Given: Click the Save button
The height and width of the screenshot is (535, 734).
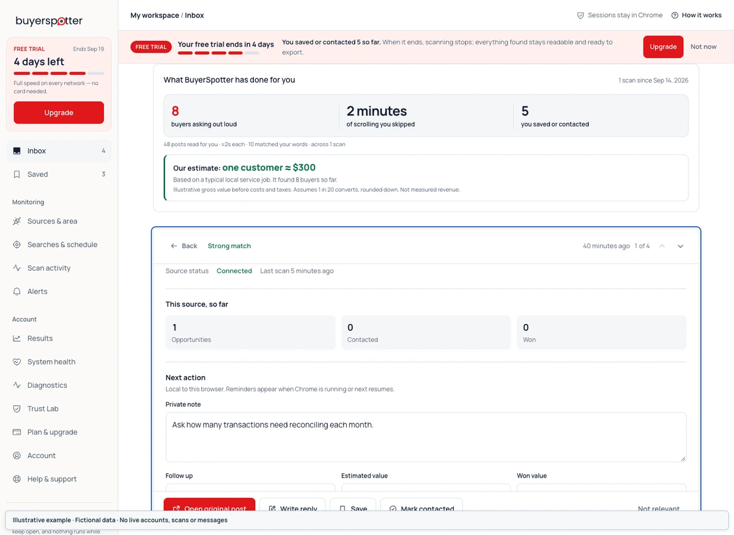Looking at the screenshot, I should (x=353, y=505).
